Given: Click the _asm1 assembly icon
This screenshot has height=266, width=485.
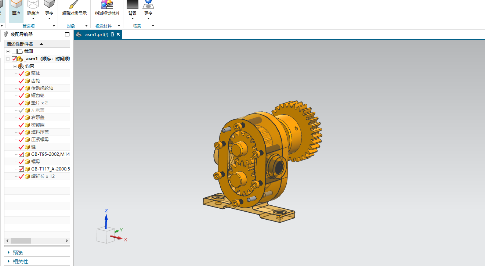Looking at the screenshot, I should tap(20, 59).
